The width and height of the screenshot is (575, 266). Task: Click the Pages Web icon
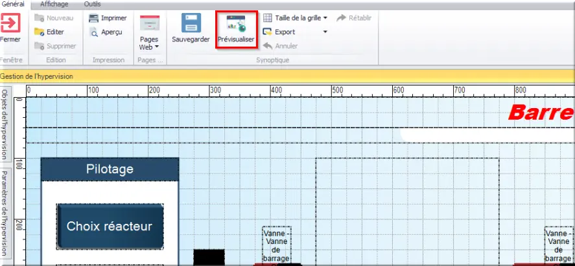point(150,24)
